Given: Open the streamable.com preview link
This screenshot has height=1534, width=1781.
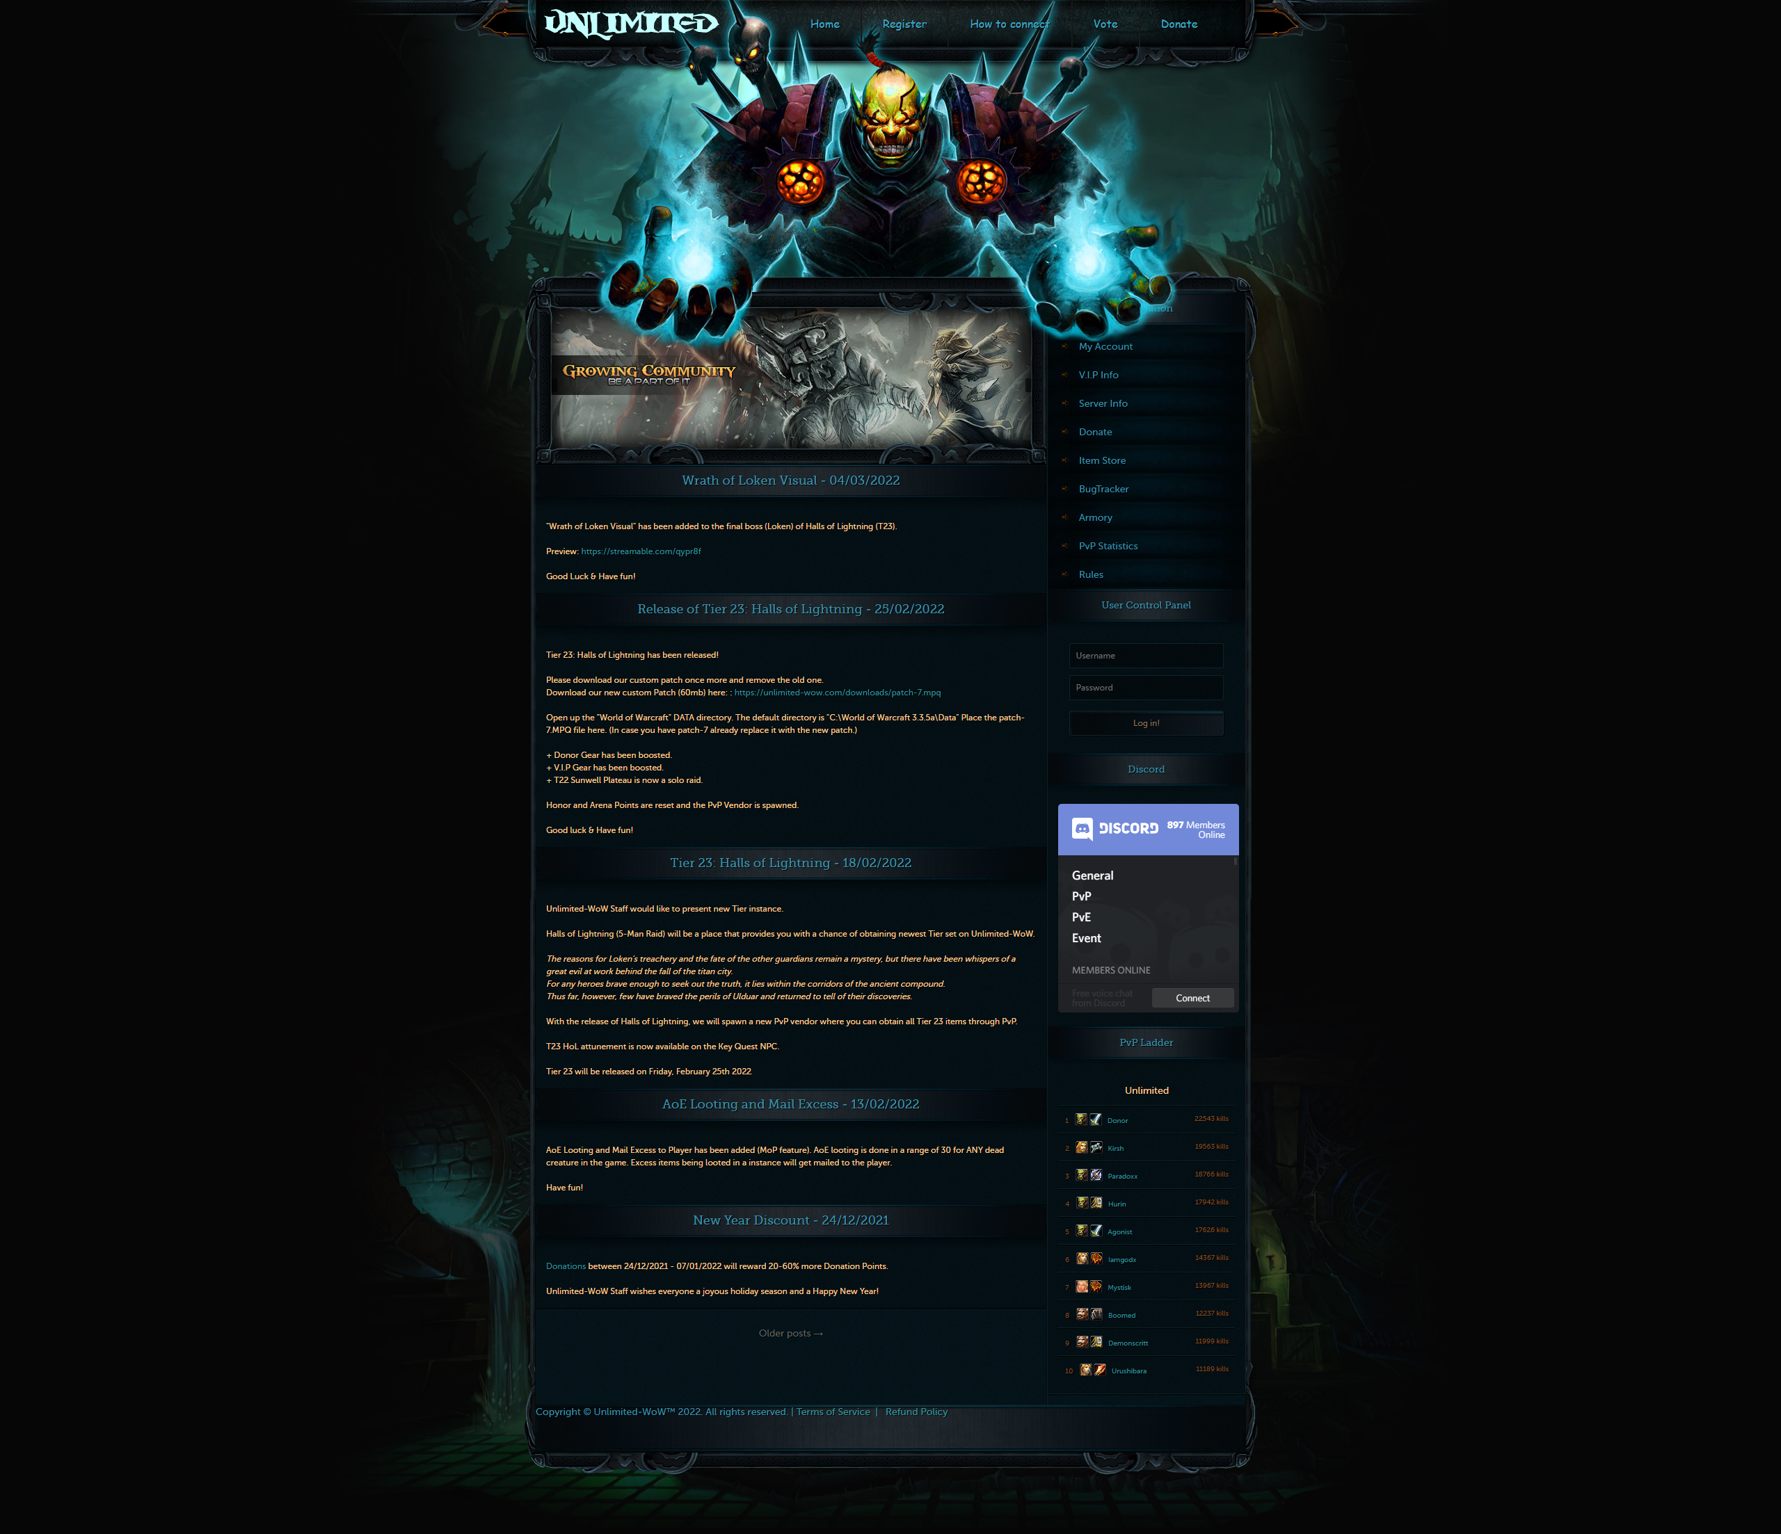Looking at the screenshot, I should click(640, 551).
